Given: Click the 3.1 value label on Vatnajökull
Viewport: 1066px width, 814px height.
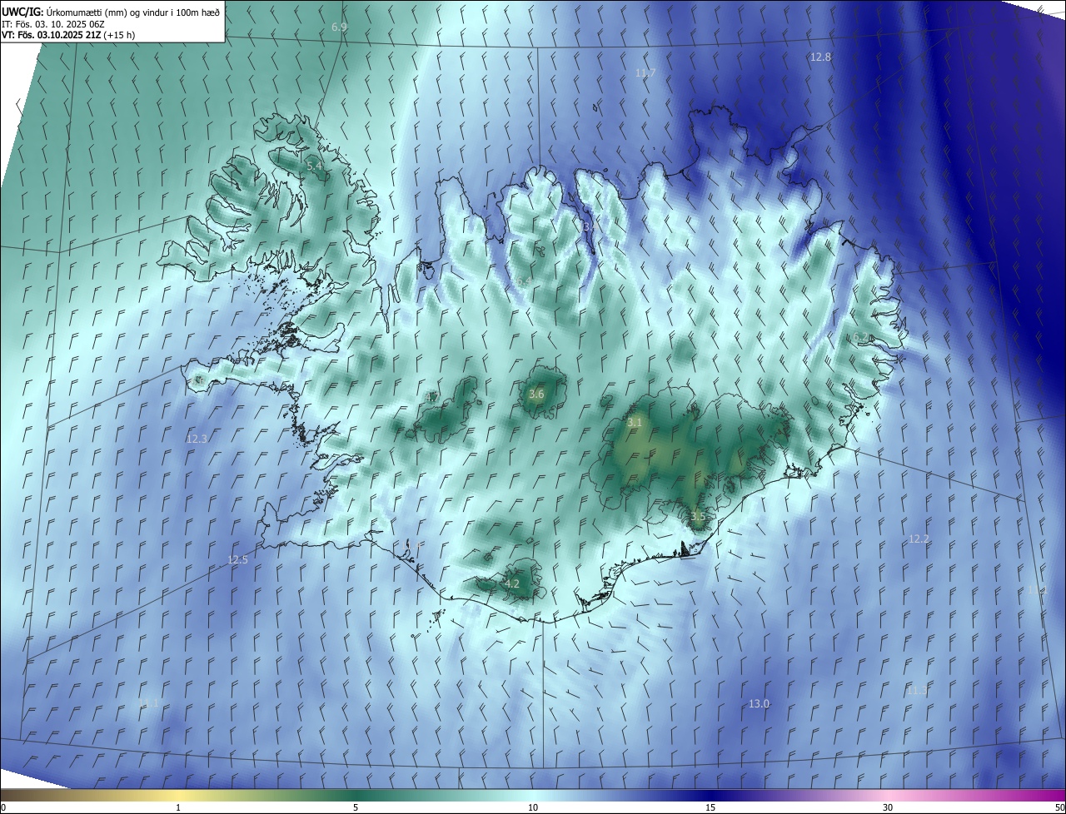Looking at the screenshot, I should (x=635, y=423).
